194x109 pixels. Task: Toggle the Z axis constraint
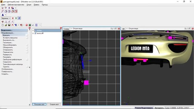point(19,18)
